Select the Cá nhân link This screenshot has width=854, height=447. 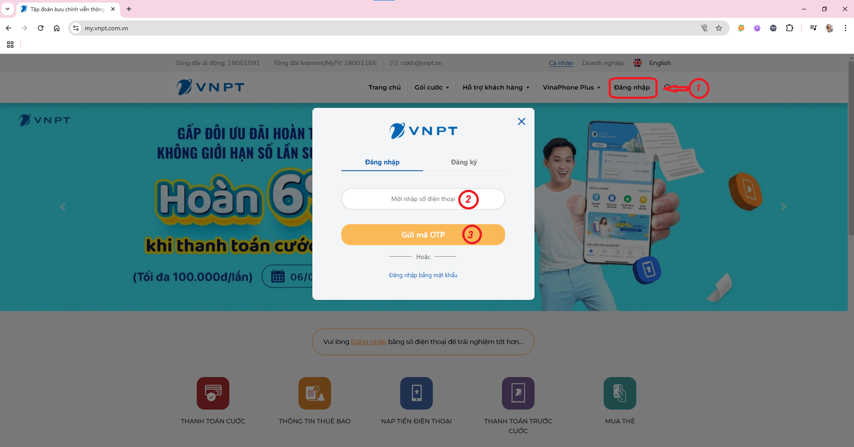click(x=561, y=63)
